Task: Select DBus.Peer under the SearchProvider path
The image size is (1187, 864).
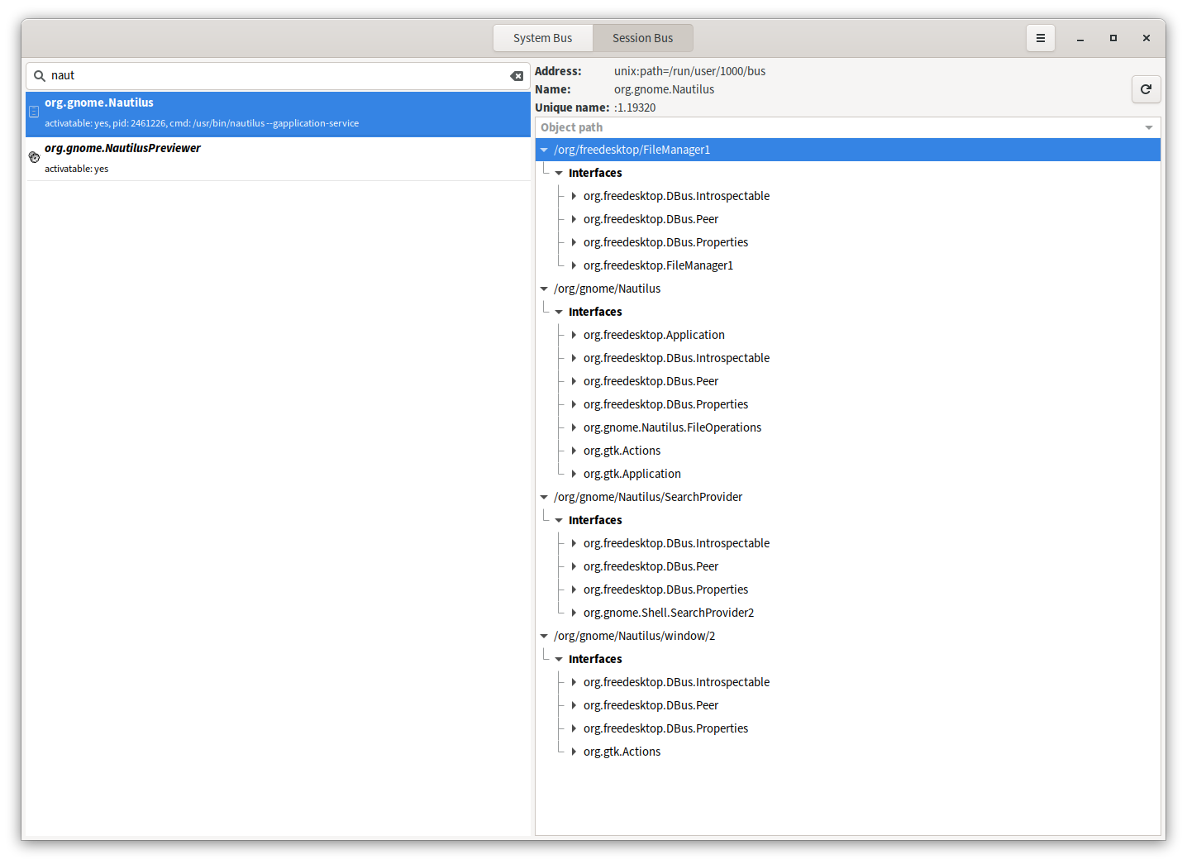Action: (651, 566)
